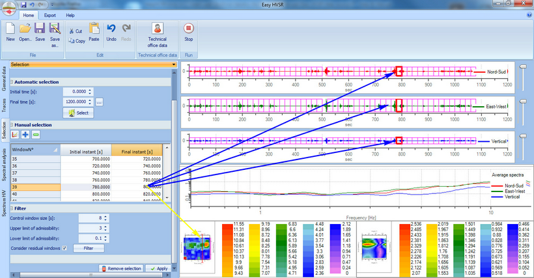Viewport: 534px width, 278px height.
Task: Open the help question mark icon
Action: [529, 15]
